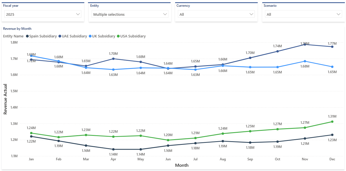This screenshot has height=171, width=346.
Task: Click the April 1.14M Spain data point
Action: click(x=113, y=149)
